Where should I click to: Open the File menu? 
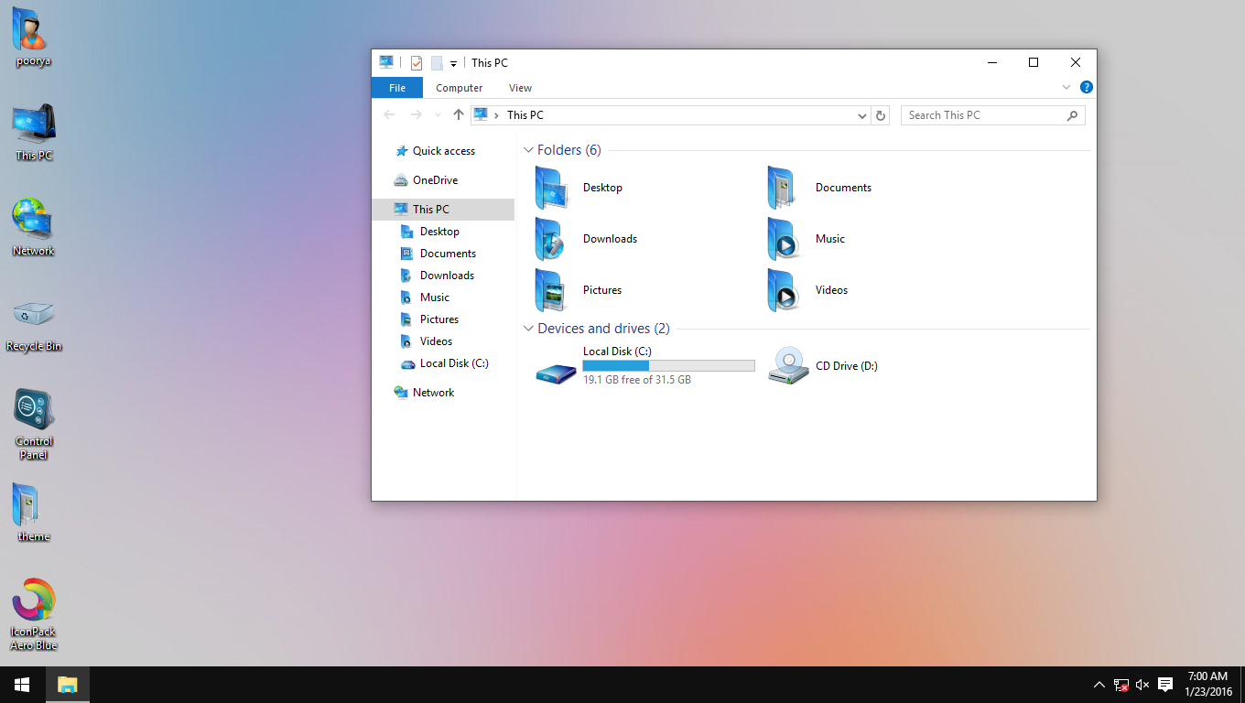coord(396,87)
